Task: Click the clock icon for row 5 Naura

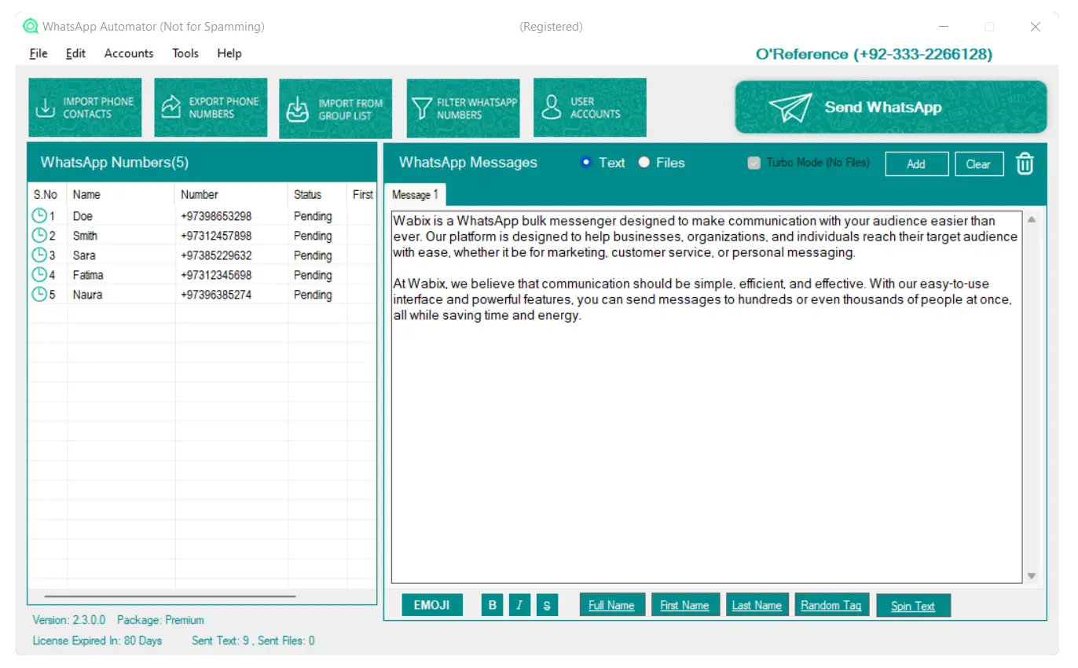Action: point(39,294)
